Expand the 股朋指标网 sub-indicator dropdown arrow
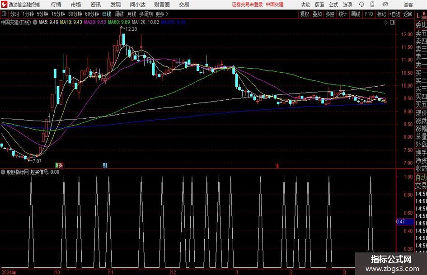 [x=3, y=172]
